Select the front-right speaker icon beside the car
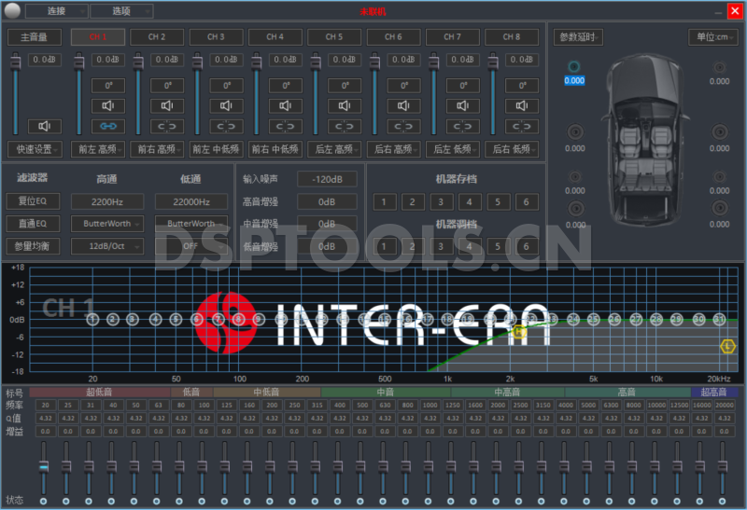747x510 pixels. pyautogui.click(x=719, y=67)
